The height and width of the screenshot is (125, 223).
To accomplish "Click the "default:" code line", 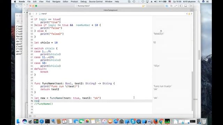I will point(40,69).
